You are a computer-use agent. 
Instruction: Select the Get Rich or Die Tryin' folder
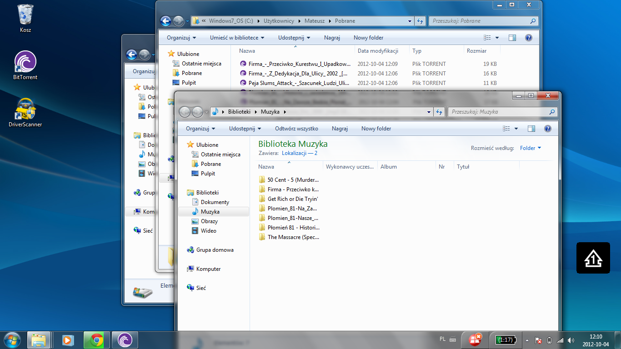(x=289, y=199)
